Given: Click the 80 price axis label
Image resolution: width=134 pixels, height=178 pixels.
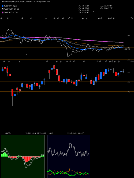Looking at the screenshot, I should tap(129, 82).
